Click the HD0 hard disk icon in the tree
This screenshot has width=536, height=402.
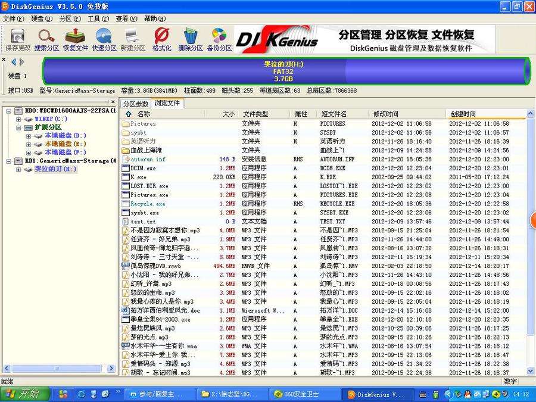18,111
